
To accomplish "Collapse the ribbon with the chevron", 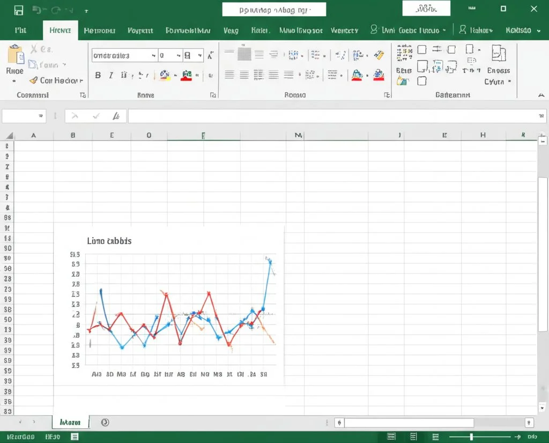I will [x=541, y=95].
